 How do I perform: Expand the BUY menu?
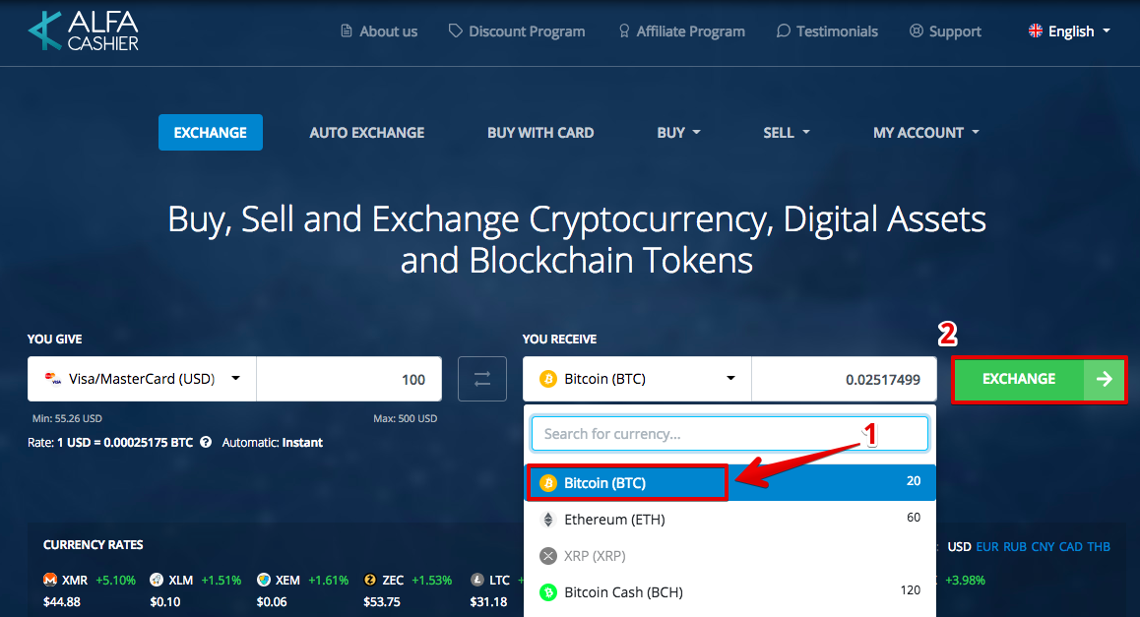[678, 132]
